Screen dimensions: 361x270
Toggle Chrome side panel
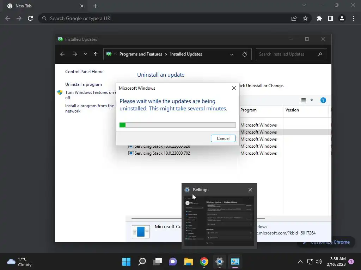(331, 18)
